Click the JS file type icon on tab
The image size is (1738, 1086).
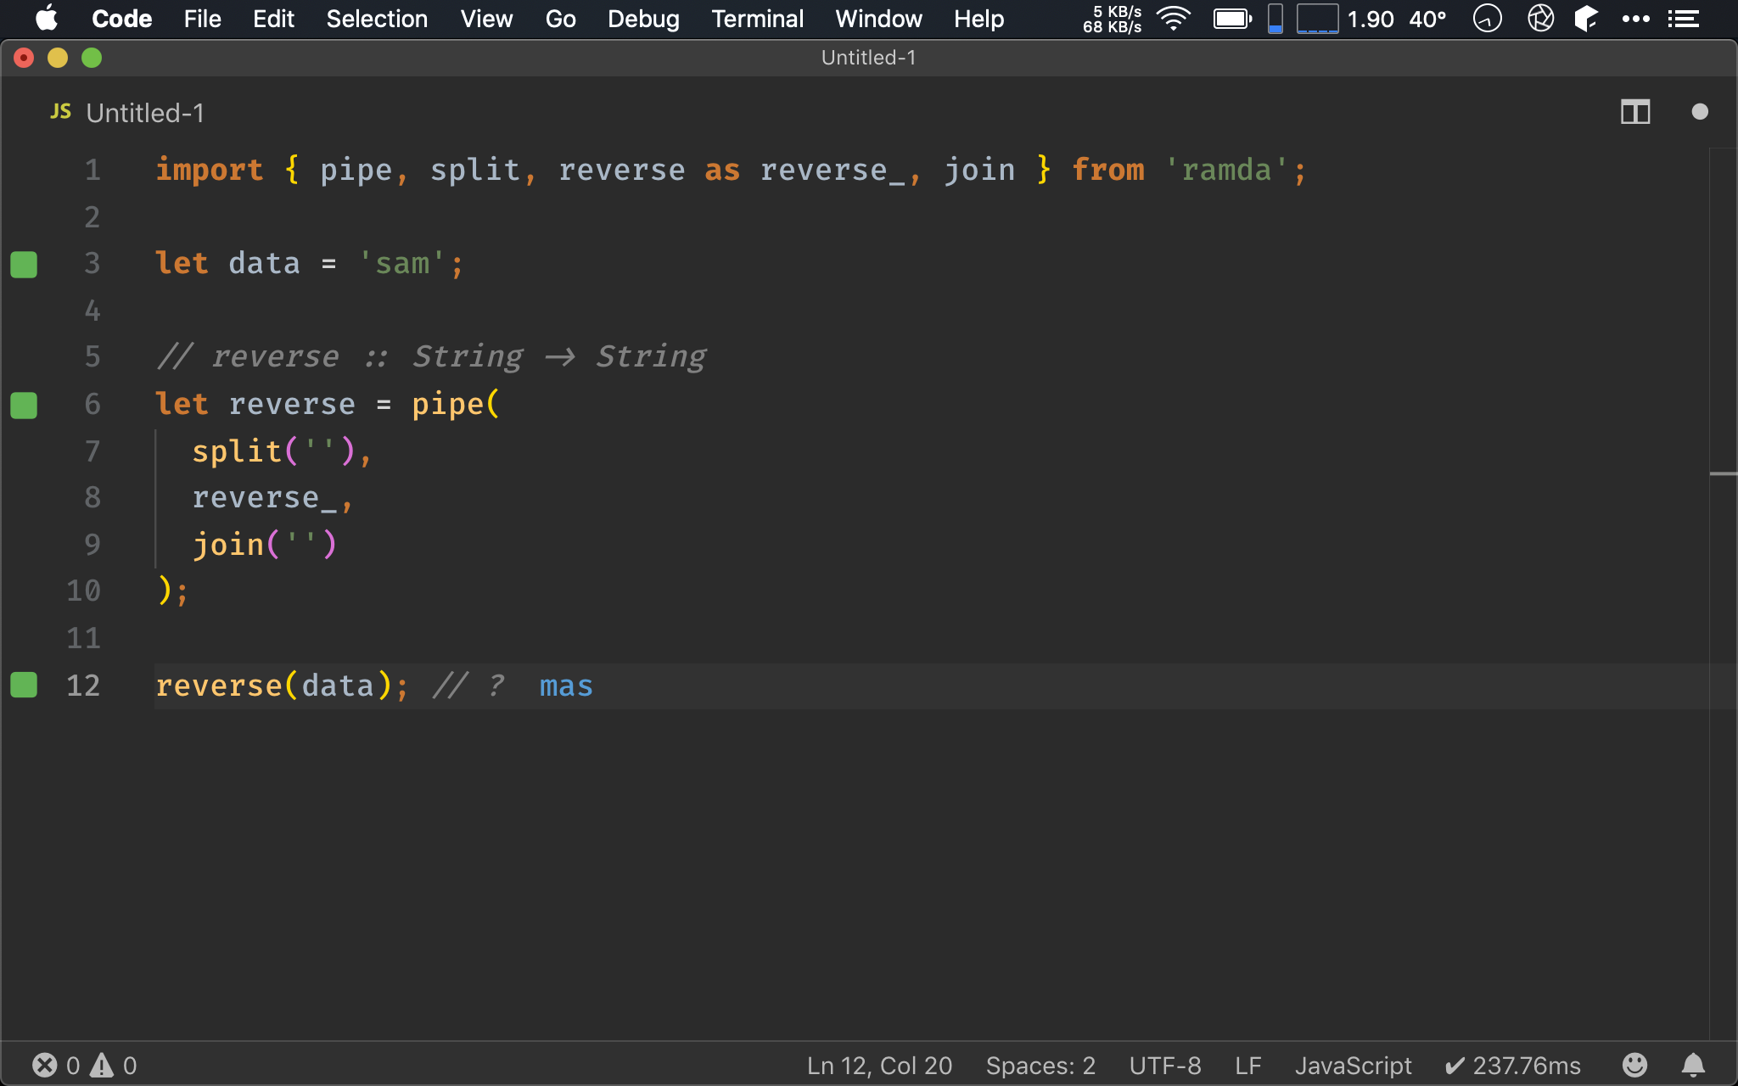tap(60, 112)
